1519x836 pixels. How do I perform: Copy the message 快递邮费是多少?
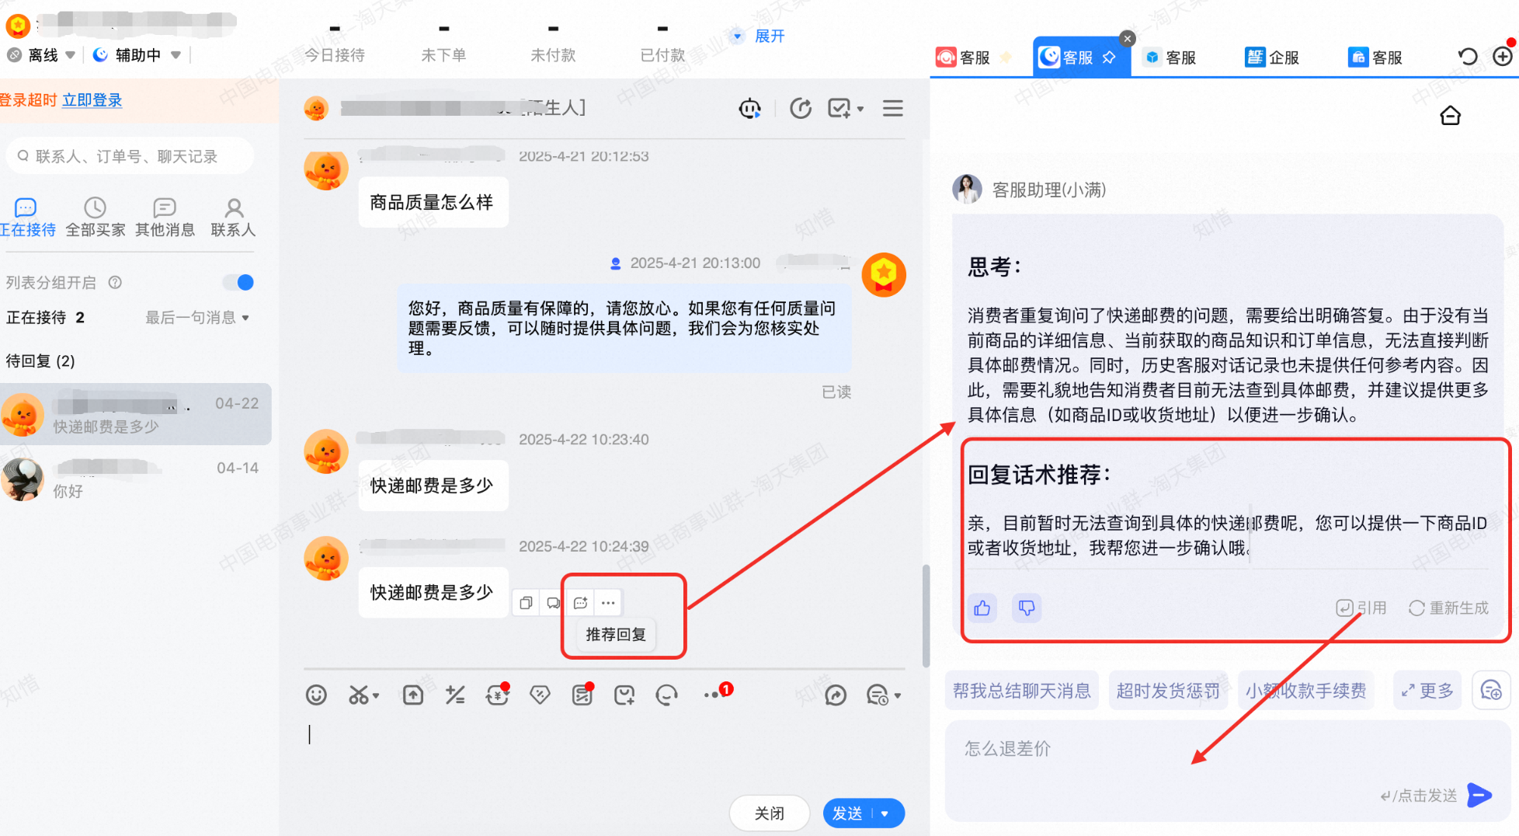tap(526, 603)
